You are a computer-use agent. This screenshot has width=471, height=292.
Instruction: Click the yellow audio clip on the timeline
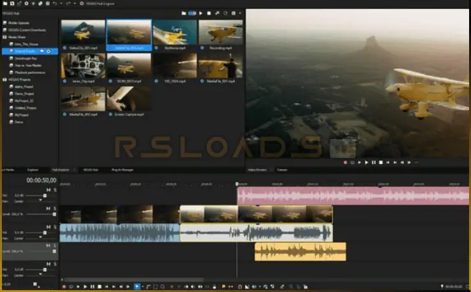[x=301, y=251]
